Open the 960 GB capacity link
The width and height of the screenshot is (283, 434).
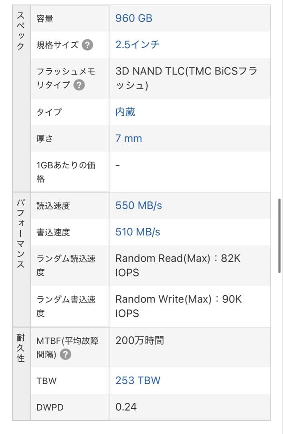pos(133,18)
